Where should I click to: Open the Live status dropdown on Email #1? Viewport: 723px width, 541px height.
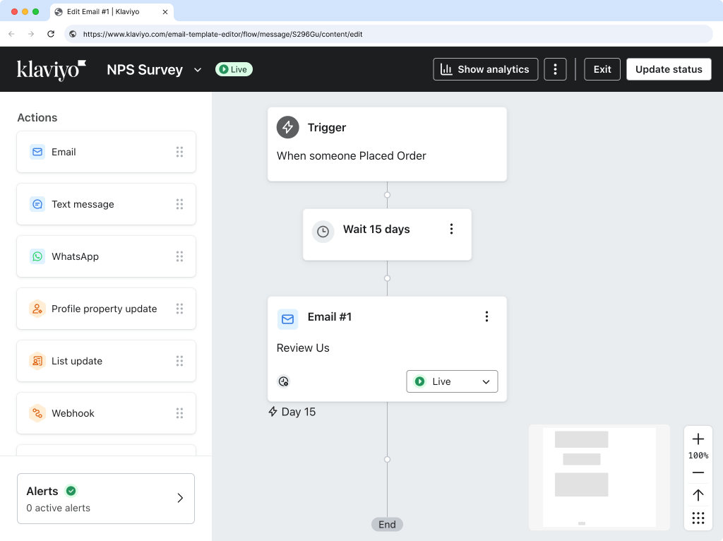click(452, 381)
